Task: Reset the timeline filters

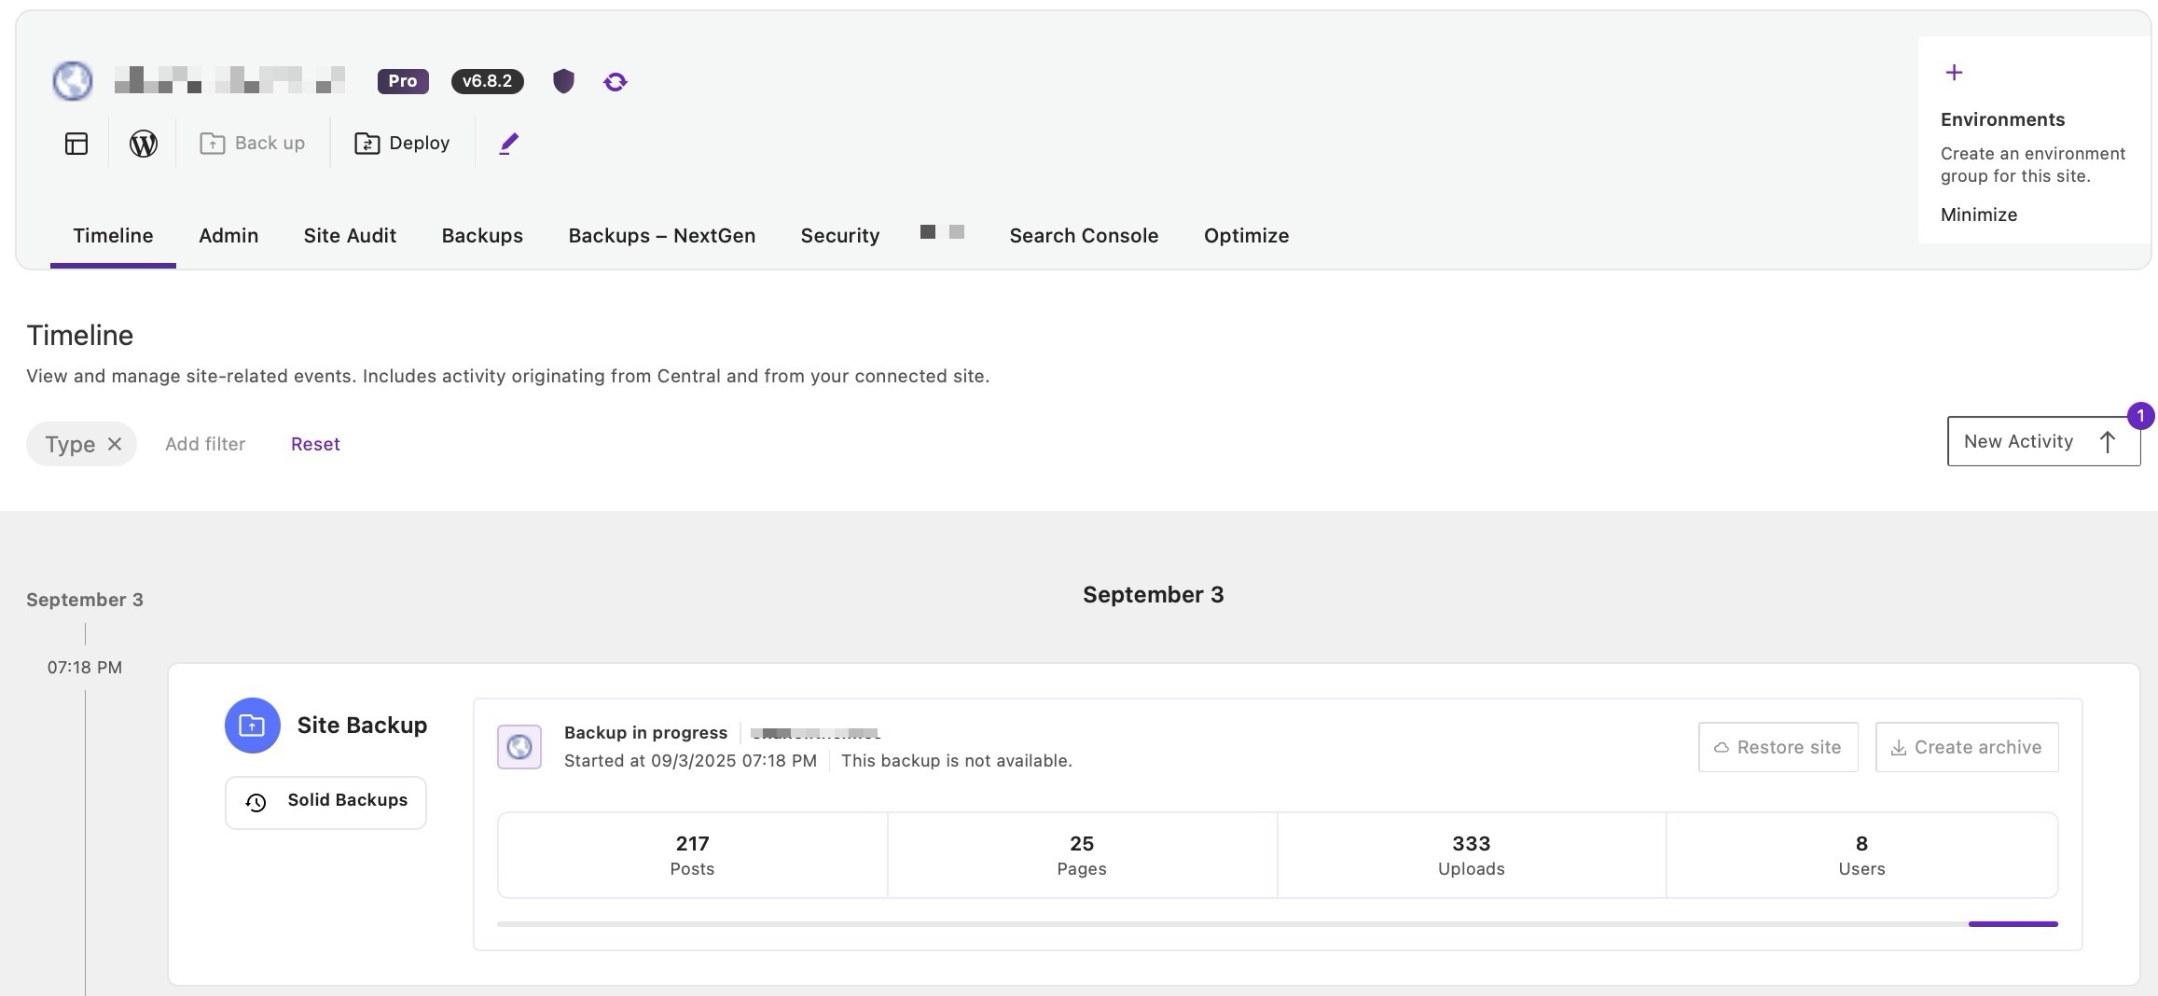Action: click(x=315, y=444)
